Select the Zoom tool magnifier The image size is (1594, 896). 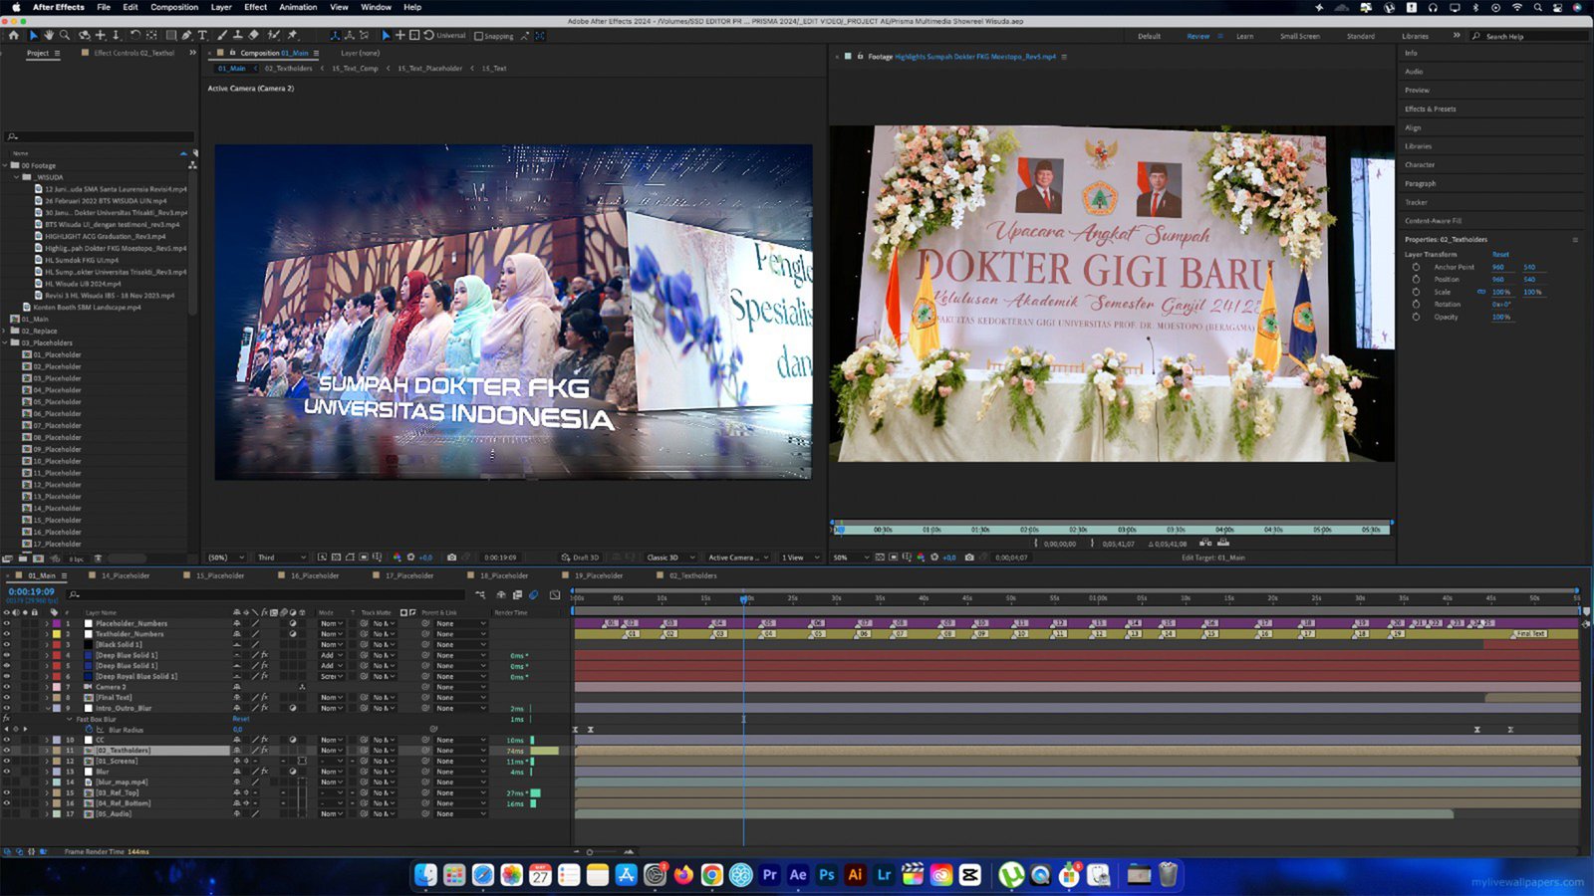click(x=65, y=35)
